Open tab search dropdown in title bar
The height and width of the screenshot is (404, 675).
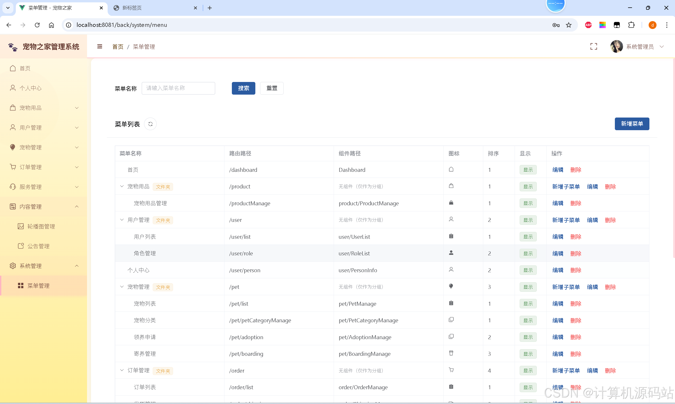8,8
